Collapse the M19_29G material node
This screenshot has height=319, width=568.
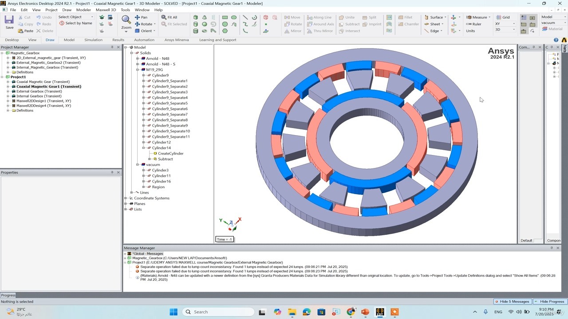tap(138, 70)
